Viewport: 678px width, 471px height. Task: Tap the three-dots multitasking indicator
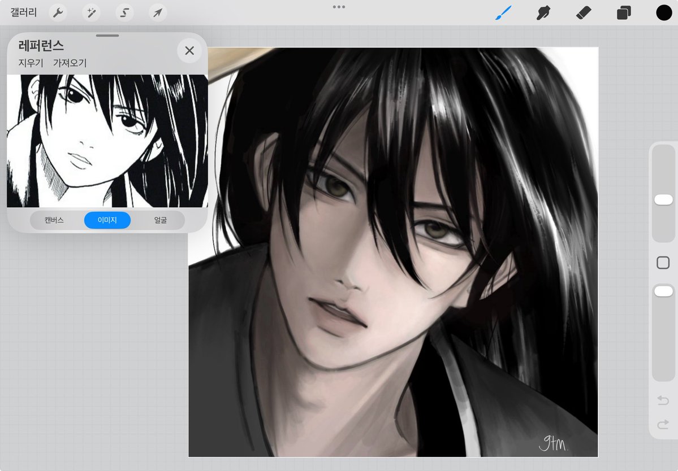click(339, 7)
